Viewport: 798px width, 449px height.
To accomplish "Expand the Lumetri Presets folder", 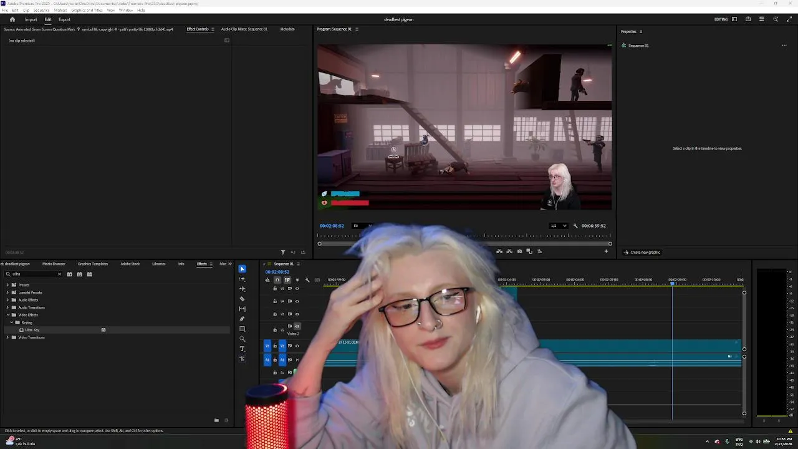I will (7, 292).
